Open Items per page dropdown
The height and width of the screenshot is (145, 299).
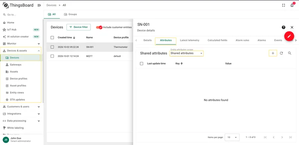[232, 137]
